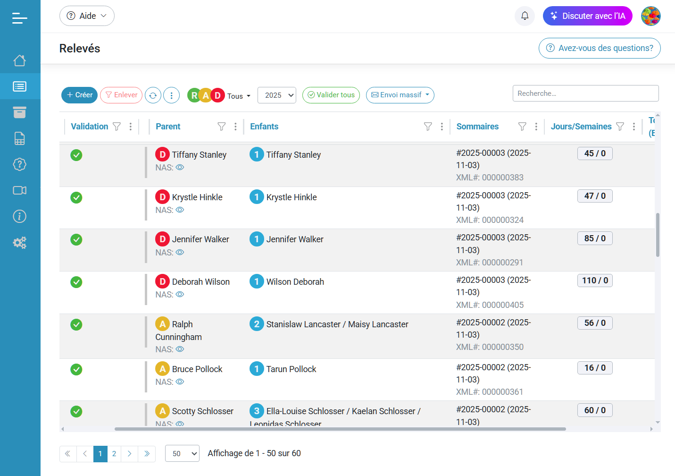Click the refresh icon button
Viewport: 675px width, 476px height.
(x=153, y=95)
